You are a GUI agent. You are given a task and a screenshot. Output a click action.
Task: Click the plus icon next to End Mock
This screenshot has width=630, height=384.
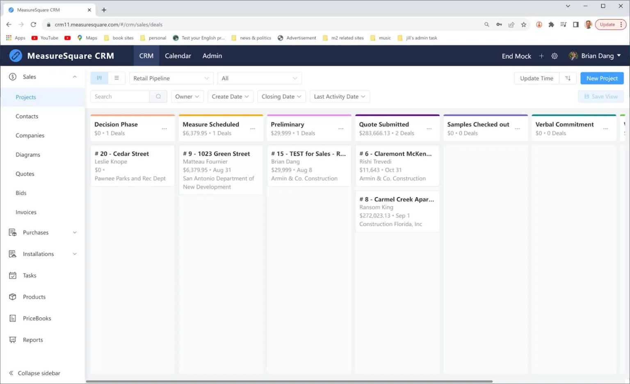pyautogui.click(x=541, y=56)
